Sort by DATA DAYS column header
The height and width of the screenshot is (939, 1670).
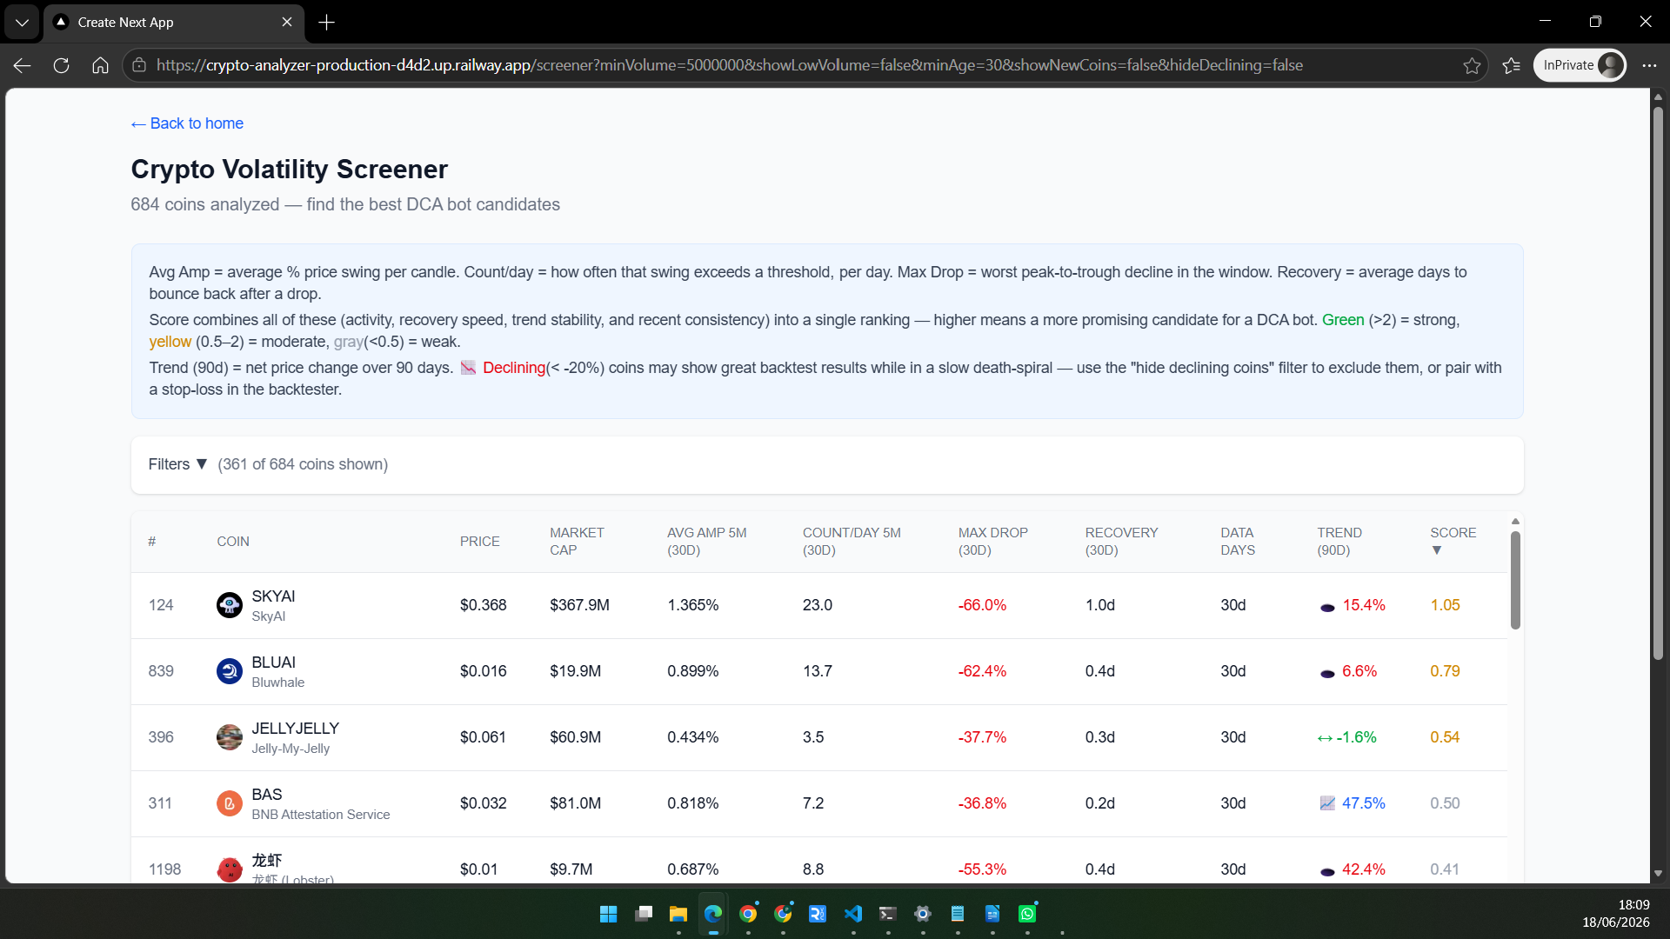click(1237, 541)
